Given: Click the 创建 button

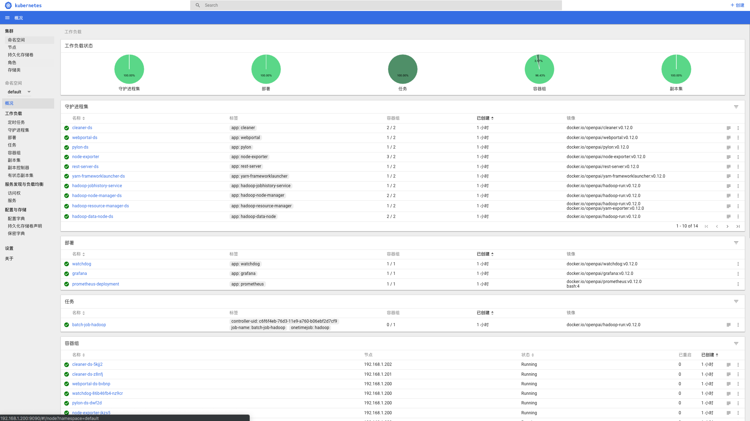Looking at the screenshot, I should pos(738,5).
